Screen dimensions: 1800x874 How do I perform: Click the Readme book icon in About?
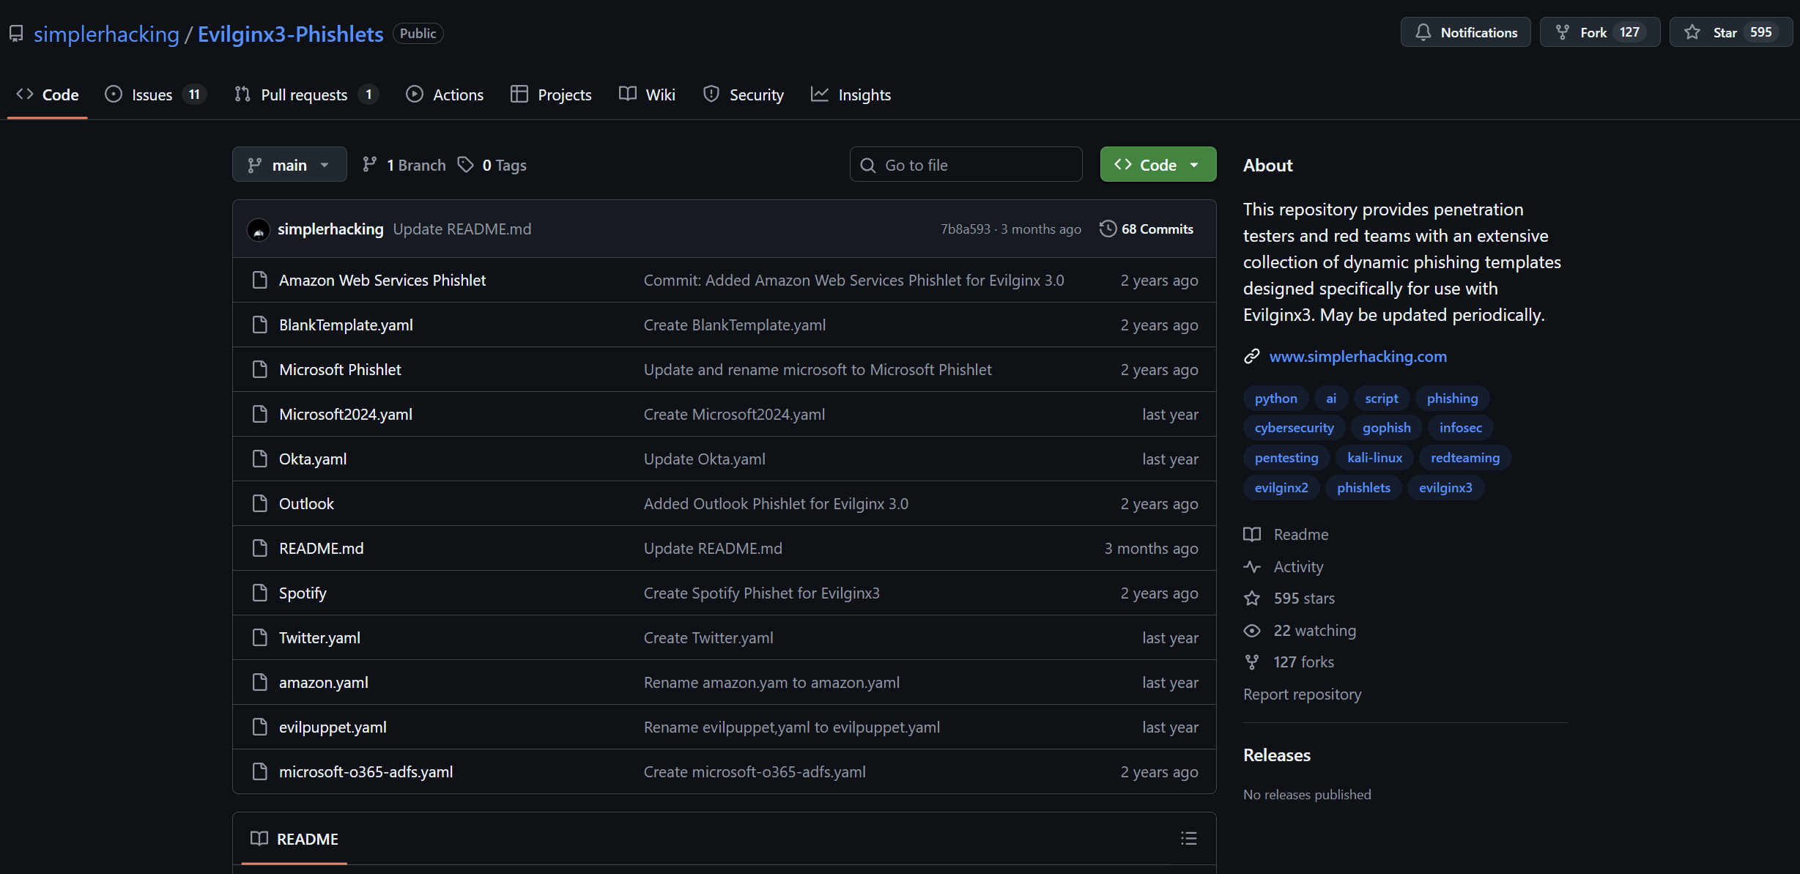(1252, 534)
